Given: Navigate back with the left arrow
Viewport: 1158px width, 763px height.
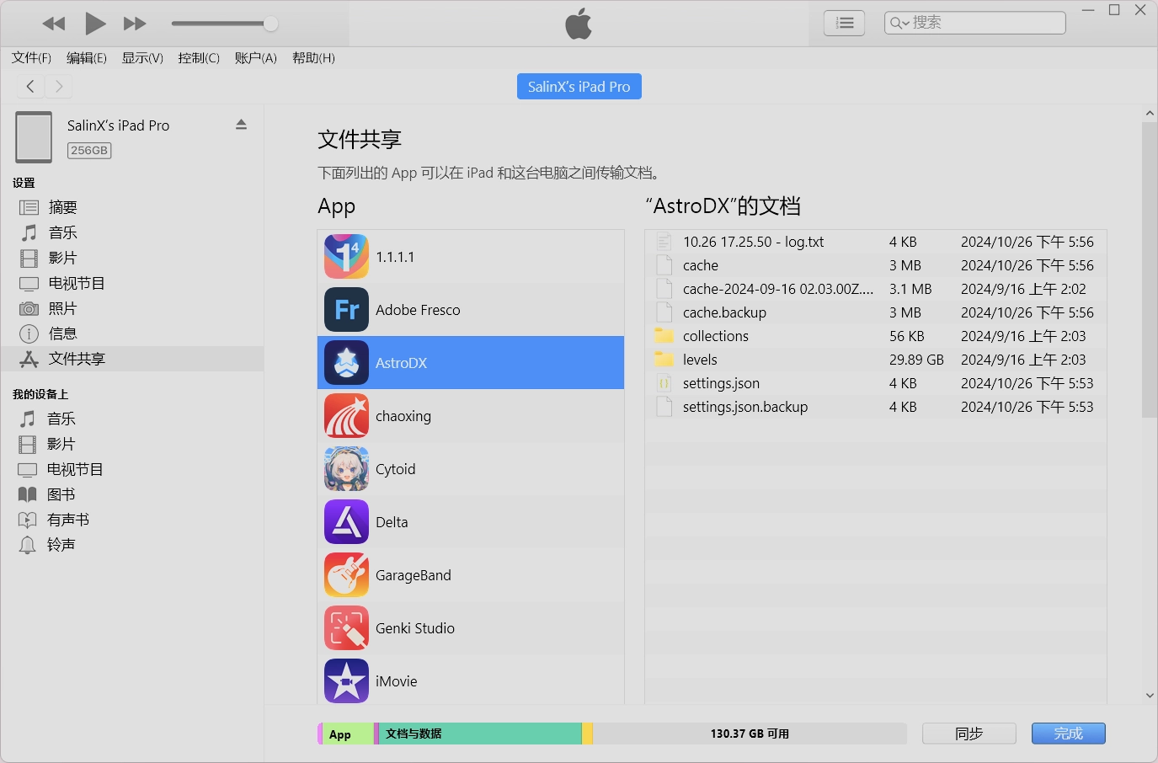Looking at the screenshot, I should point(30,86).
